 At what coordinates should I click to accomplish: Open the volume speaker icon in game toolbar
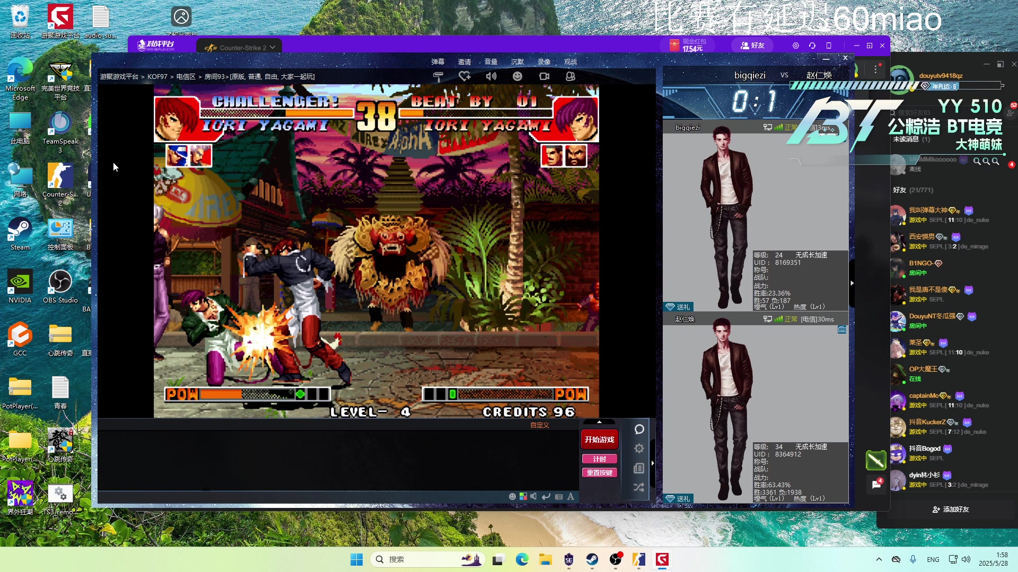[x=492, y=76]
